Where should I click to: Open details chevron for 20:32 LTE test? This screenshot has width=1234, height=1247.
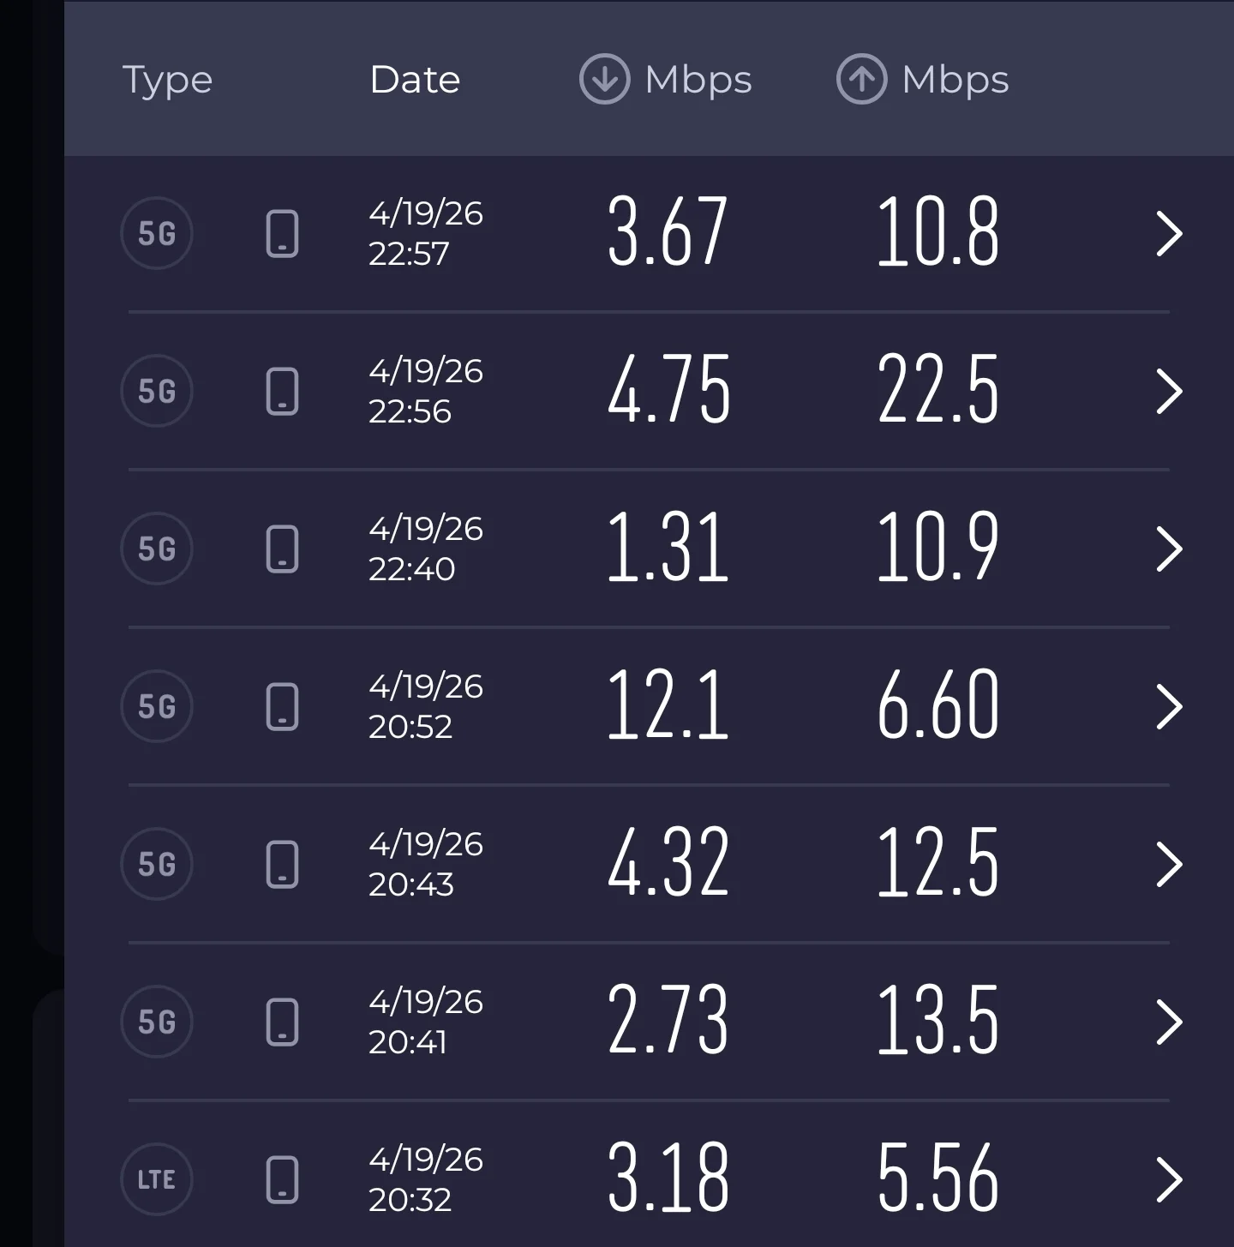coord(1169,1179)
